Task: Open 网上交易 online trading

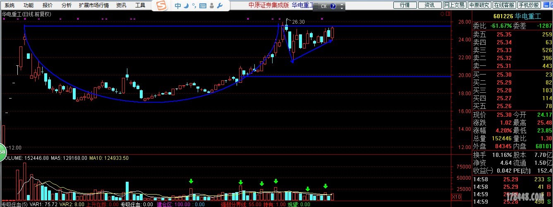Action: pyautogui.click(x=454, y=5)
